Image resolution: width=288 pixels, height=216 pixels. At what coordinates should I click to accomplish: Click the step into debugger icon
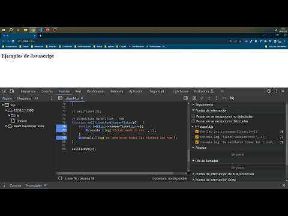click(x=209, y=98)
